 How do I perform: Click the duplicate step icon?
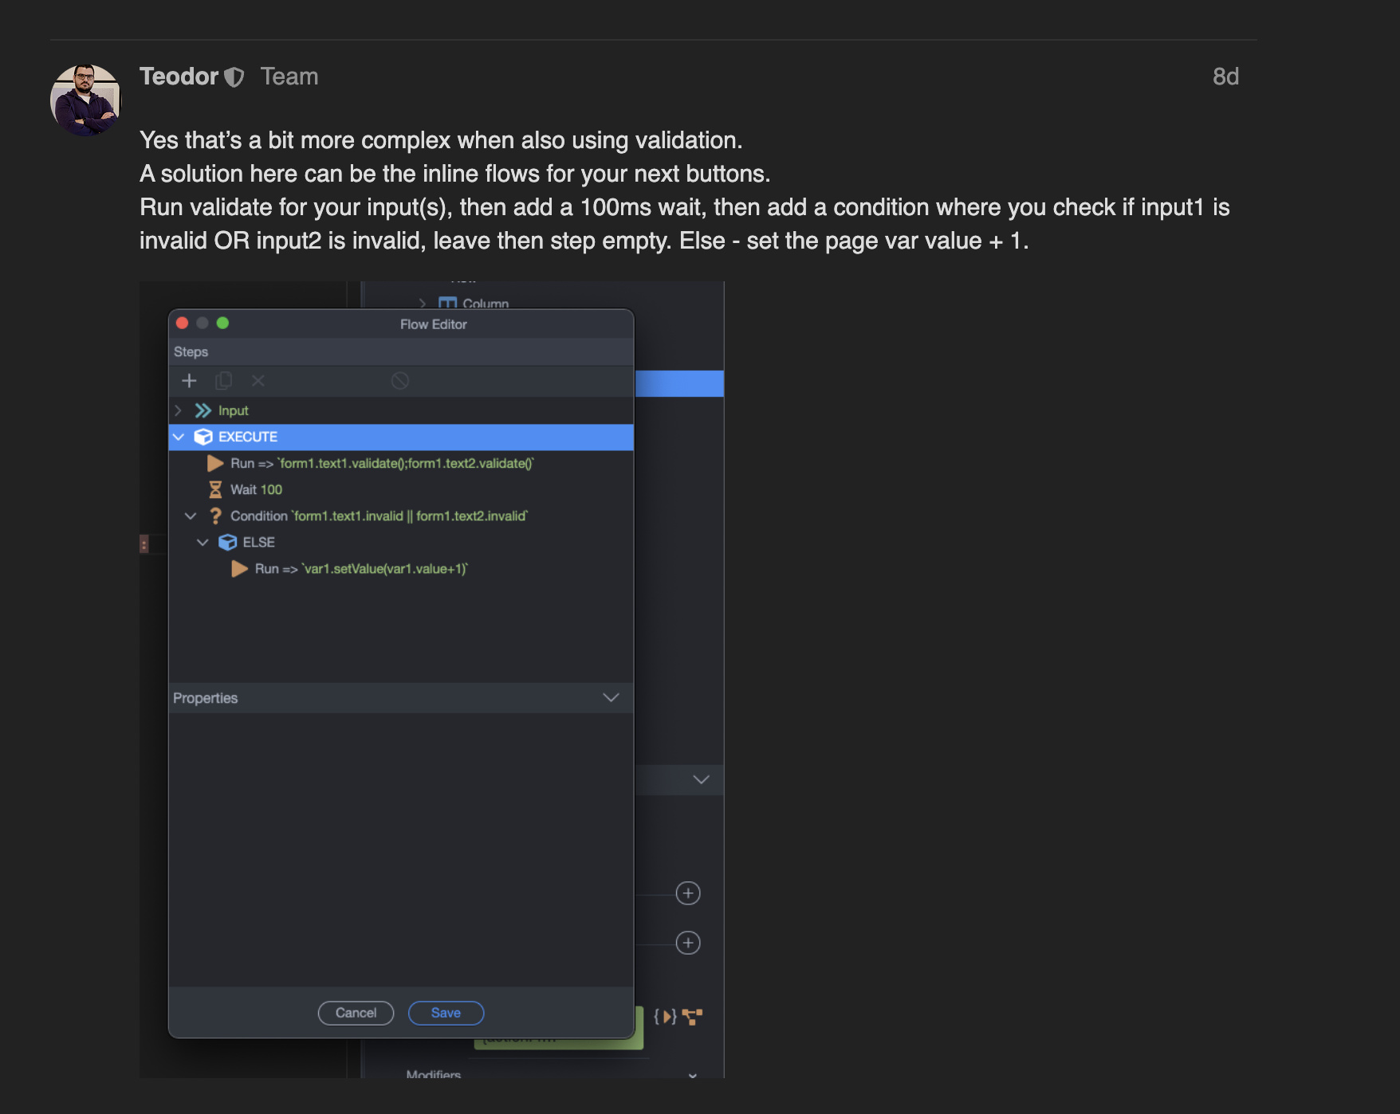click(x=223, y=381)
